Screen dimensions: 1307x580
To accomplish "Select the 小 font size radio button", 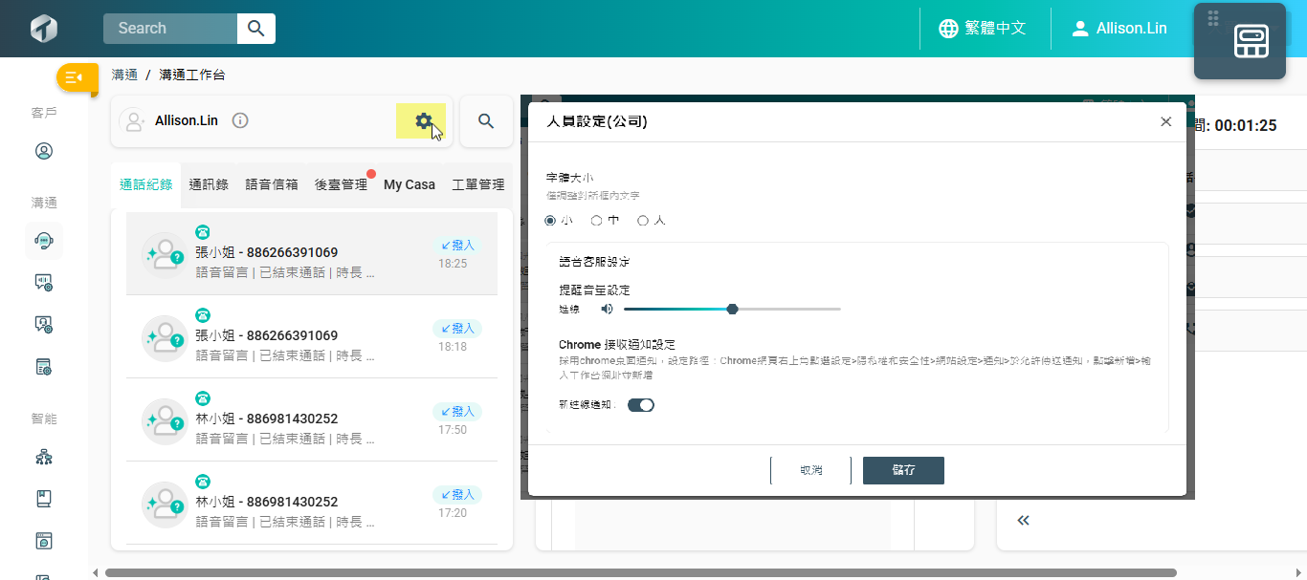I will tap(550, 221).
